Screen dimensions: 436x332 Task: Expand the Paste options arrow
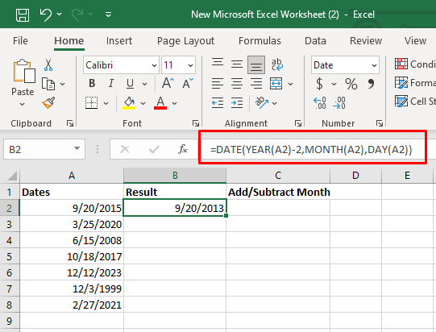coord(23,104)
